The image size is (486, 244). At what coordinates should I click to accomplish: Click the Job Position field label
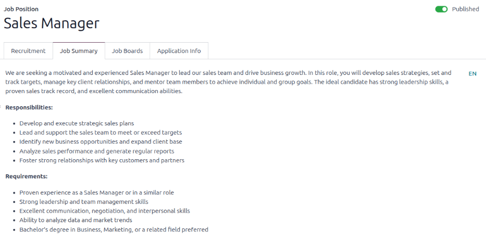[21, 9]
